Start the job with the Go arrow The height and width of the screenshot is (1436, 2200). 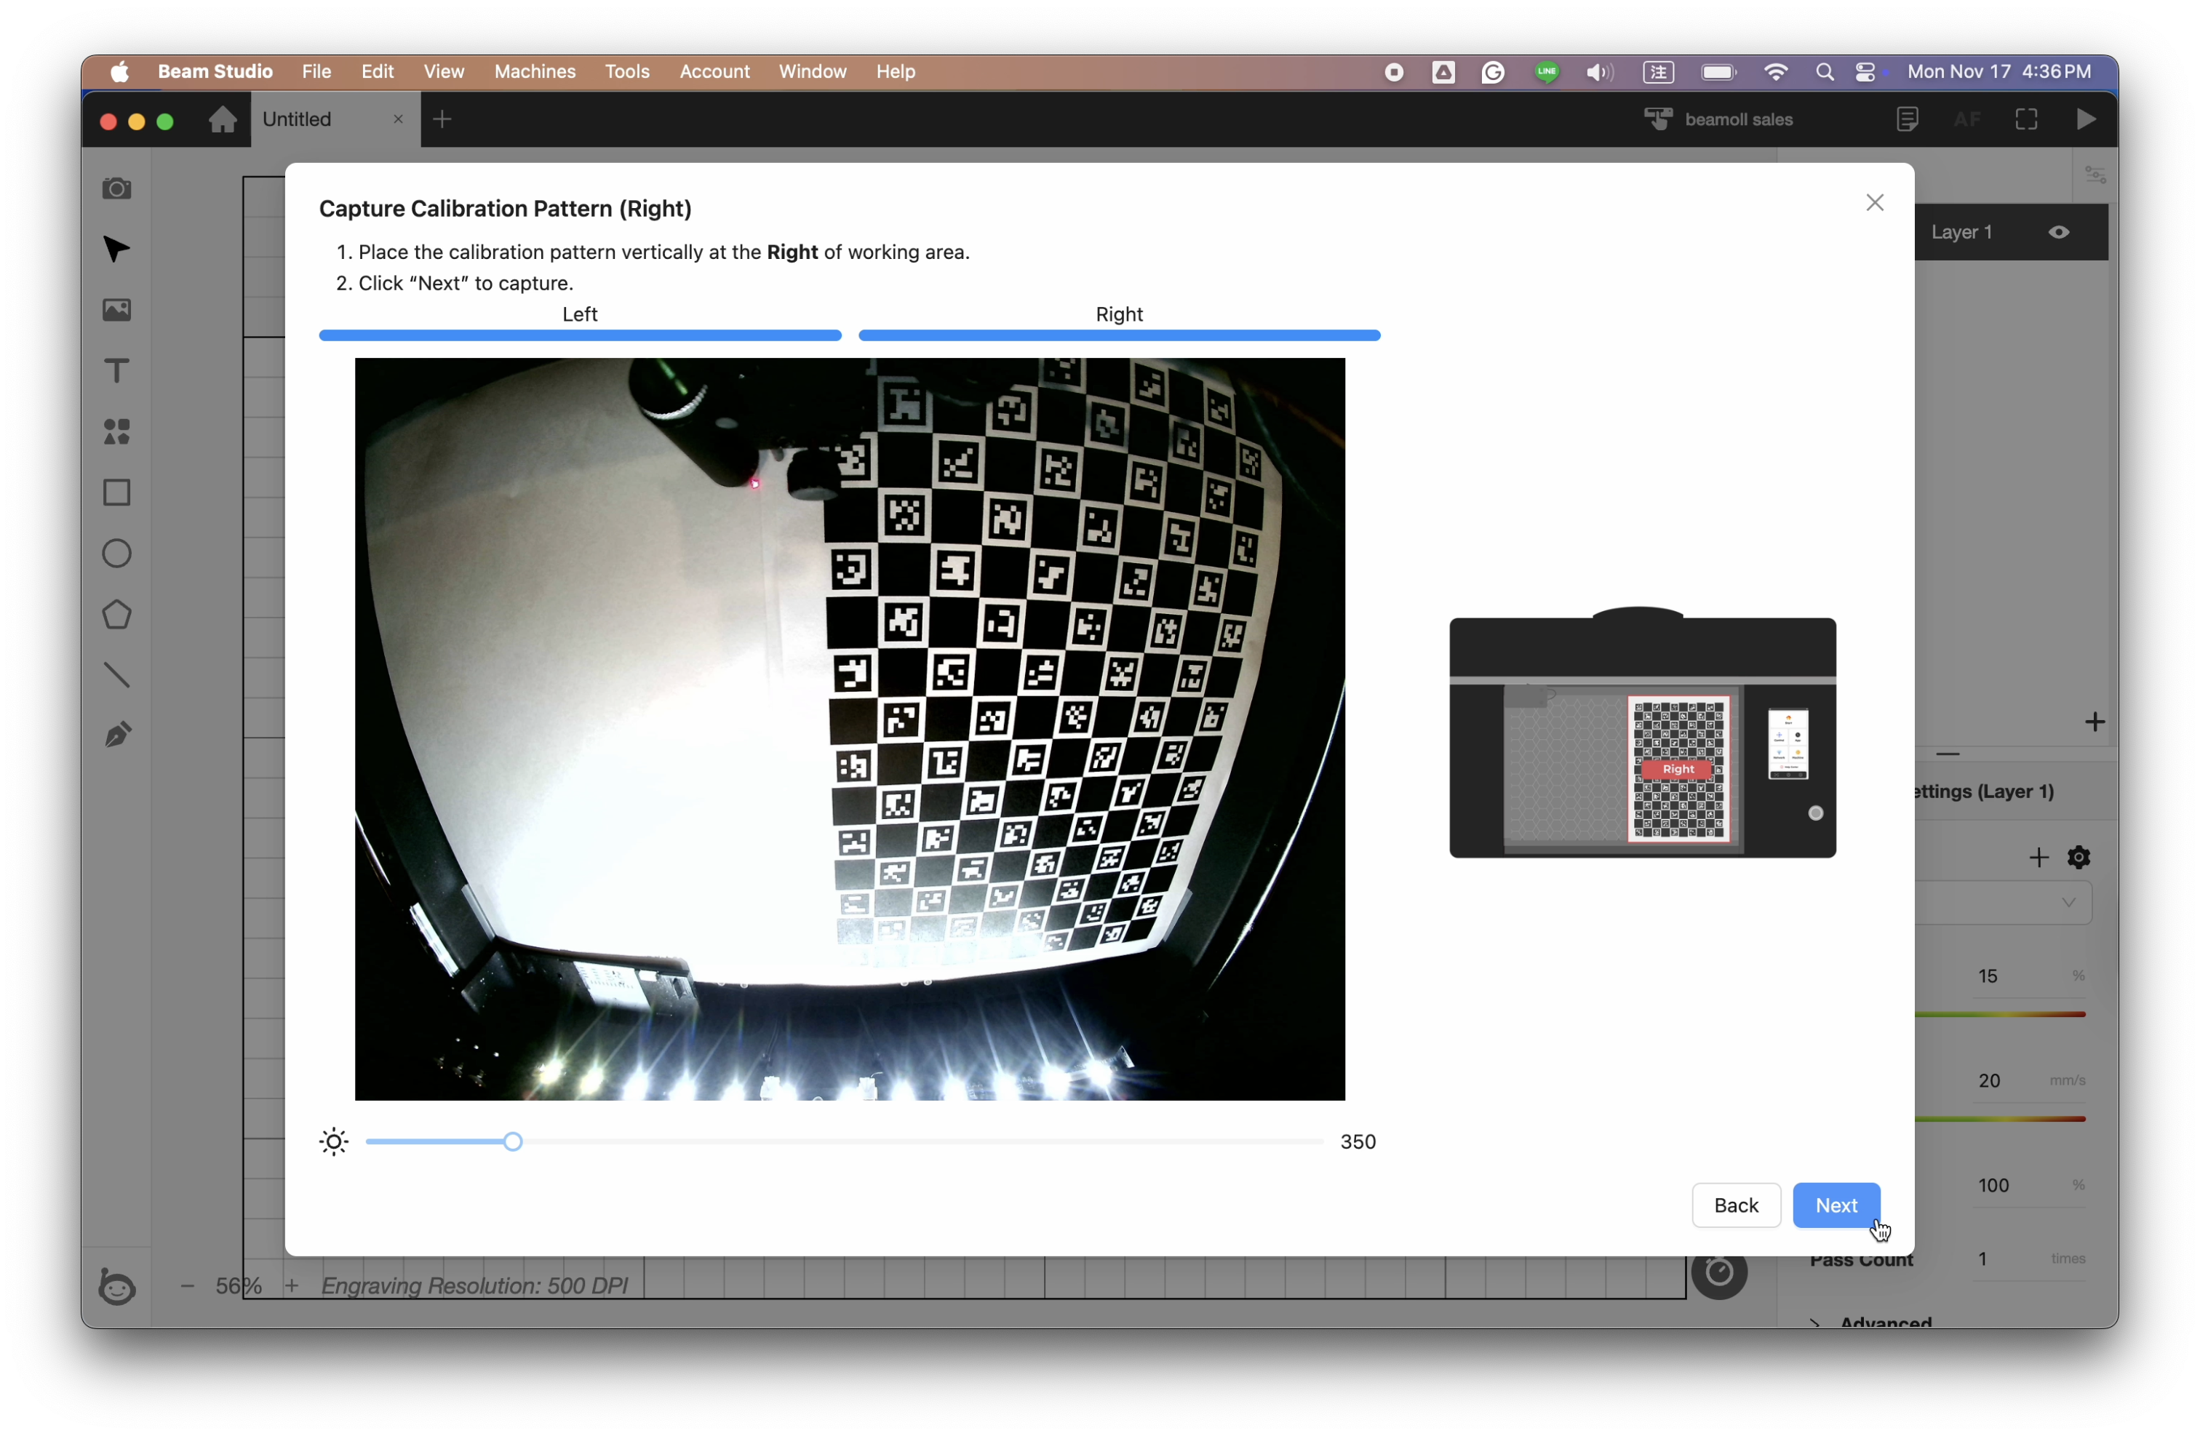(x=2087, y=119)
